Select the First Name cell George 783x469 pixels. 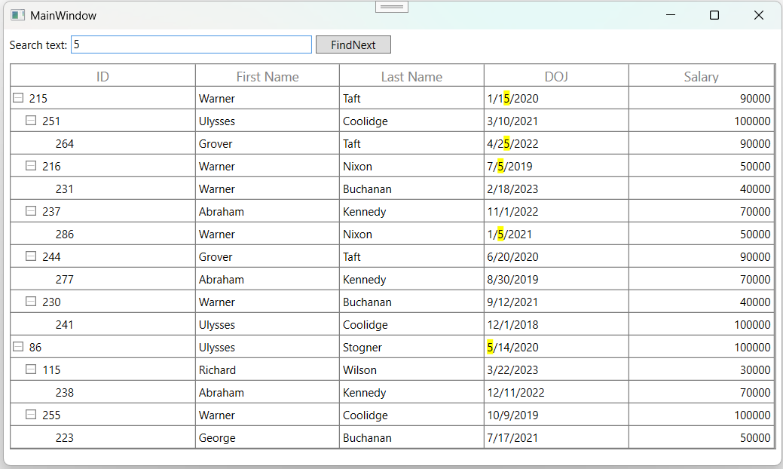268,437
